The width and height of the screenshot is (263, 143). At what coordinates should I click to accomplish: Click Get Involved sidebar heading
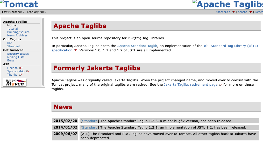click(13, 50)
